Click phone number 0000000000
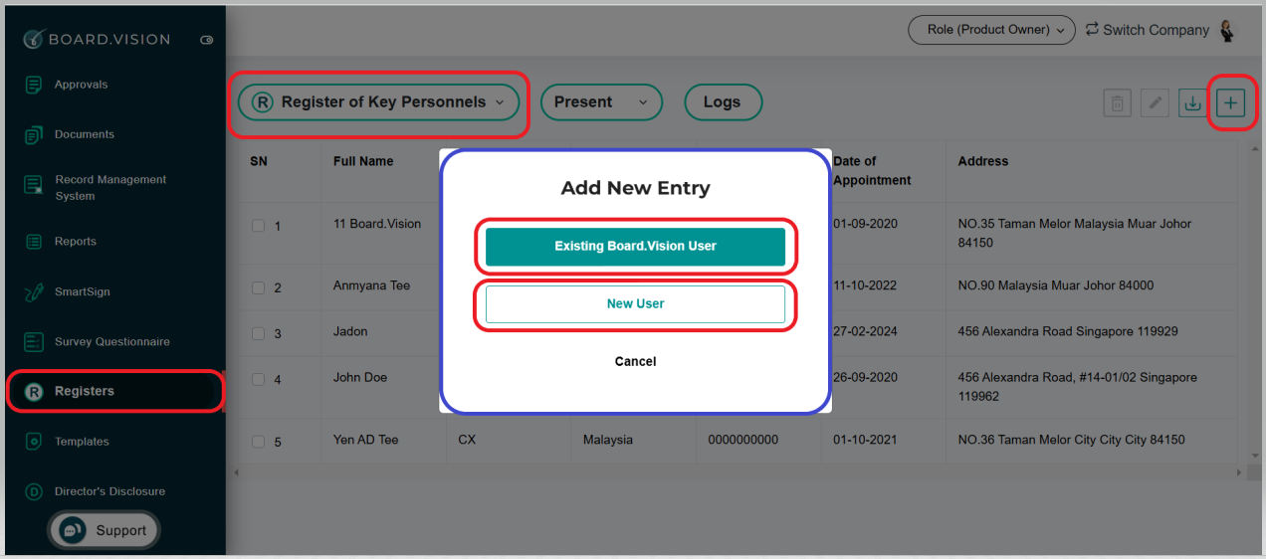Viewport: 1266px width, 559px height. pos(743,440)
